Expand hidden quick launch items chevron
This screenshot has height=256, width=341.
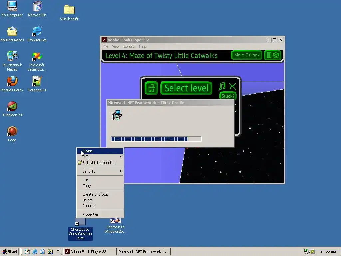click(x=57, y=251)
